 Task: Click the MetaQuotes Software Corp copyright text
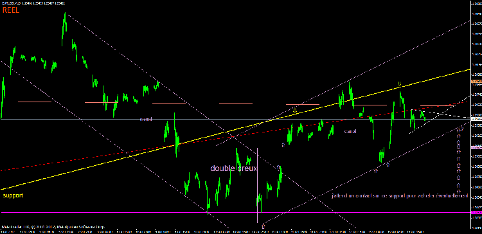pyautogui.click(x=53, y=227)
